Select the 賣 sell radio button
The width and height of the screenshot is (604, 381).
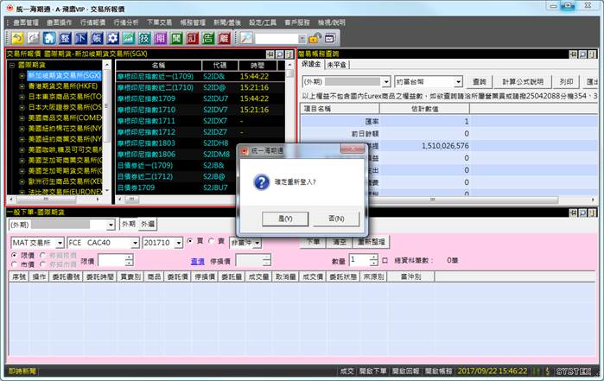(x=211, y=241)
